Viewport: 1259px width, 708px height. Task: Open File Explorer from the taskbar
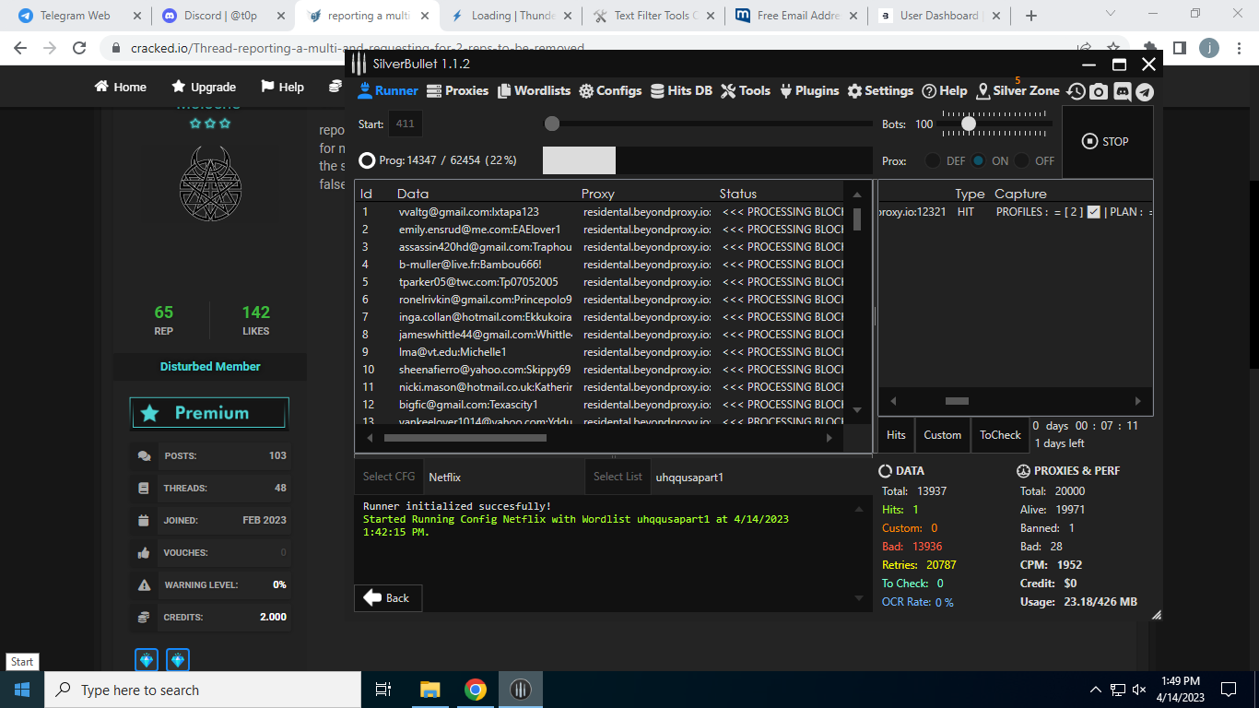pos(429,690)
